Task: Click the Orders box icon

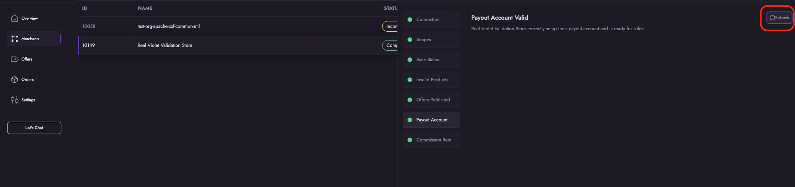Action: pyautogui.click(x=14, y=80)
